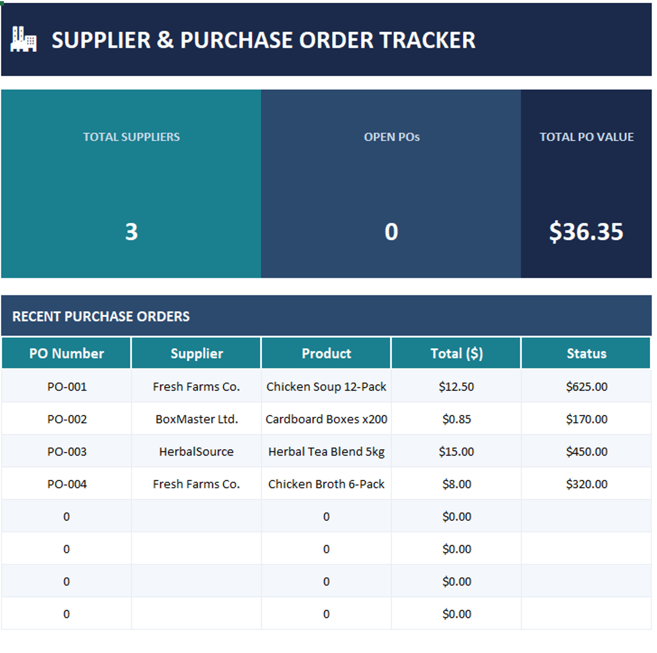Click the factory building icon in header
657x653 pixels.
coord(24,39)
